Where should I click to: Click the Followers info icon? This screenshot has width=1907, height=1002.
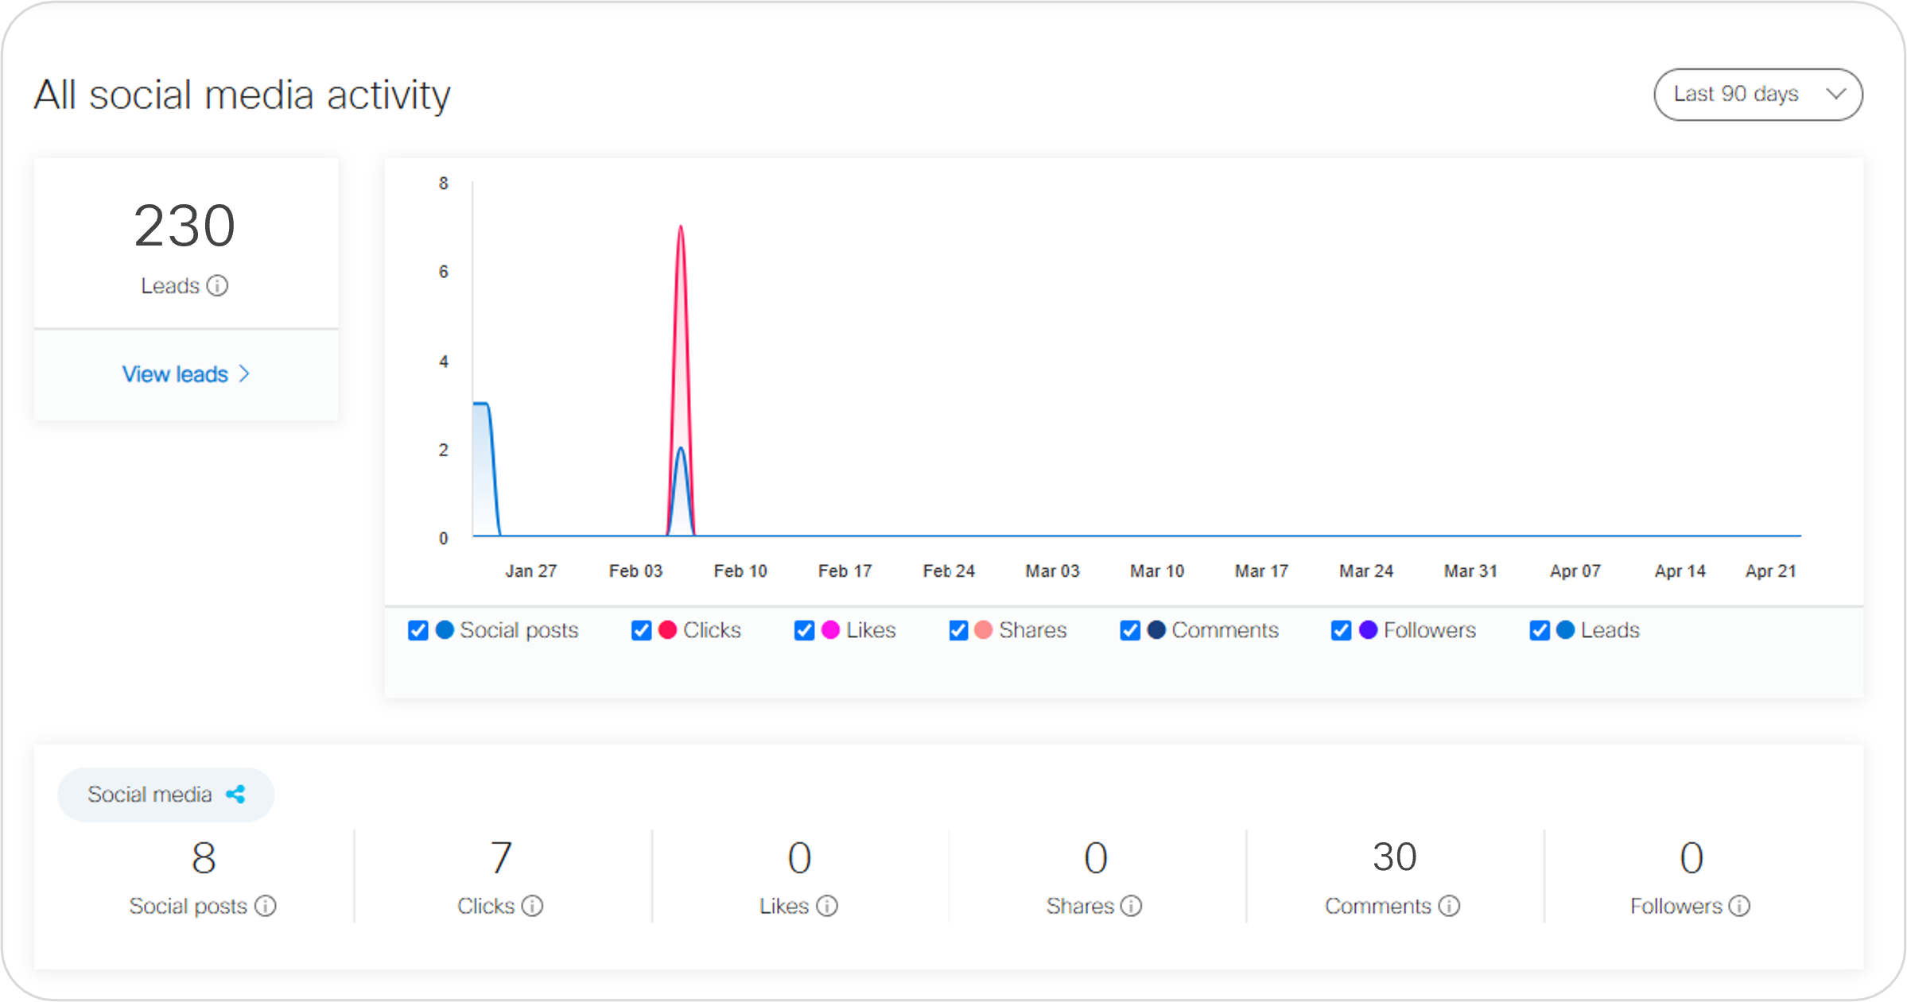point(1739,906)
